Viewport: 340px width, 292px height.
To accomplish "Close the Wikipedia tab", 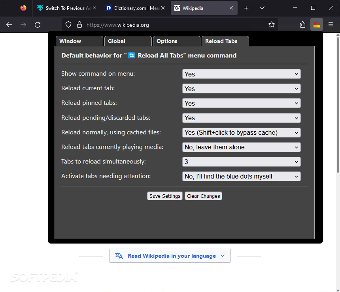I will coord(231,8).
